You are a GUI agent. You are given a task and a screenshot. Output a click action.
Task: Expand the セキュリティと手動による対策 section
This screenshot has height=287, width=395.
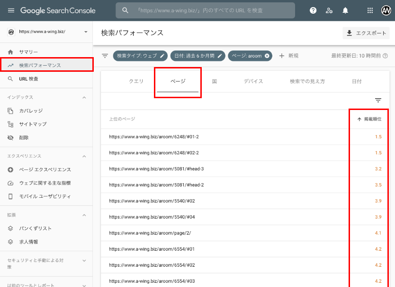(84, 260)
